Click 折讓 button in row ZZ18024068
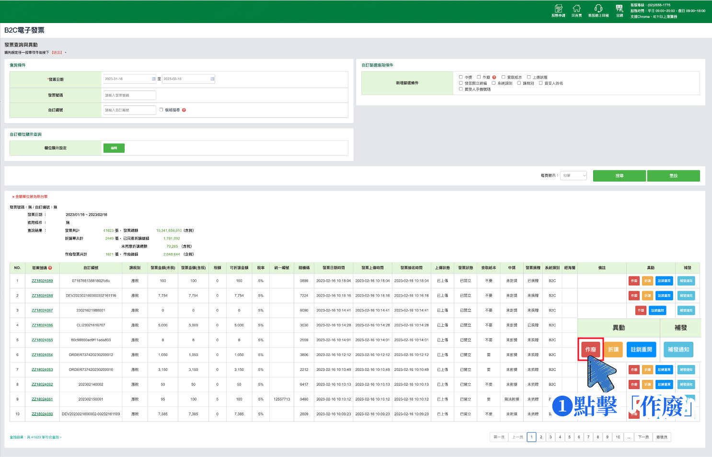This screenshot has width=712, height=457. point(647,296)
